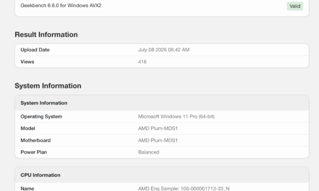
Task: Click the System Information section heading
Action: pyautogui.click(x=48, y=86)
